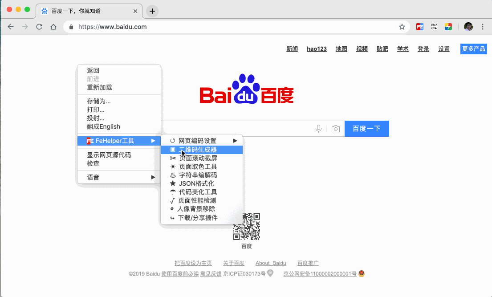Click the Baidu logo
492x297 pixels.
247,89
